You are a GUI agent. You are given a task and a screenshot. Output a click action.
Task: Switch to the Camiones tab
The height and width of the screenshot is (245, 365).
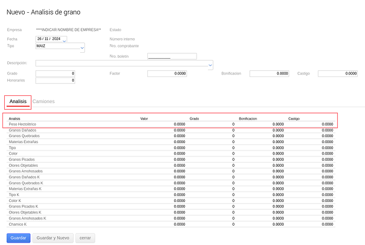[44, 101]
